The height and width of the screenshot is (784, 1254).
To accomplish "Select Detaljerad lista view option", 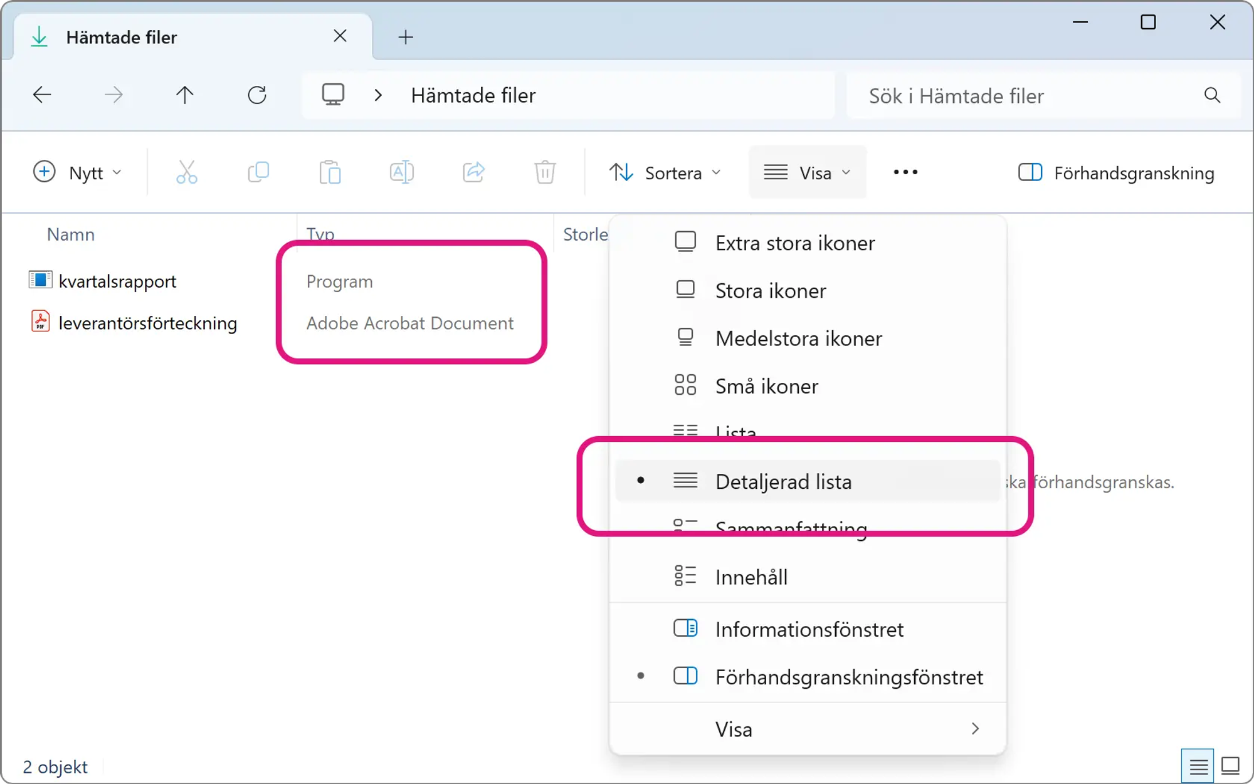I will click(x=783, y=481).
